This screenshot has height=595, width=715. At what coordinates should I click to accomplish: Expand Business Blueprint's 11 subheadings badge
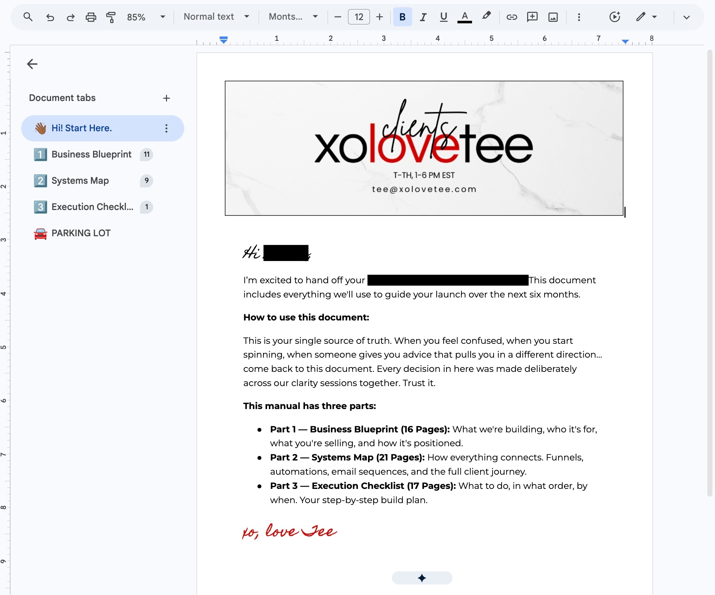(x=147, y=155)
